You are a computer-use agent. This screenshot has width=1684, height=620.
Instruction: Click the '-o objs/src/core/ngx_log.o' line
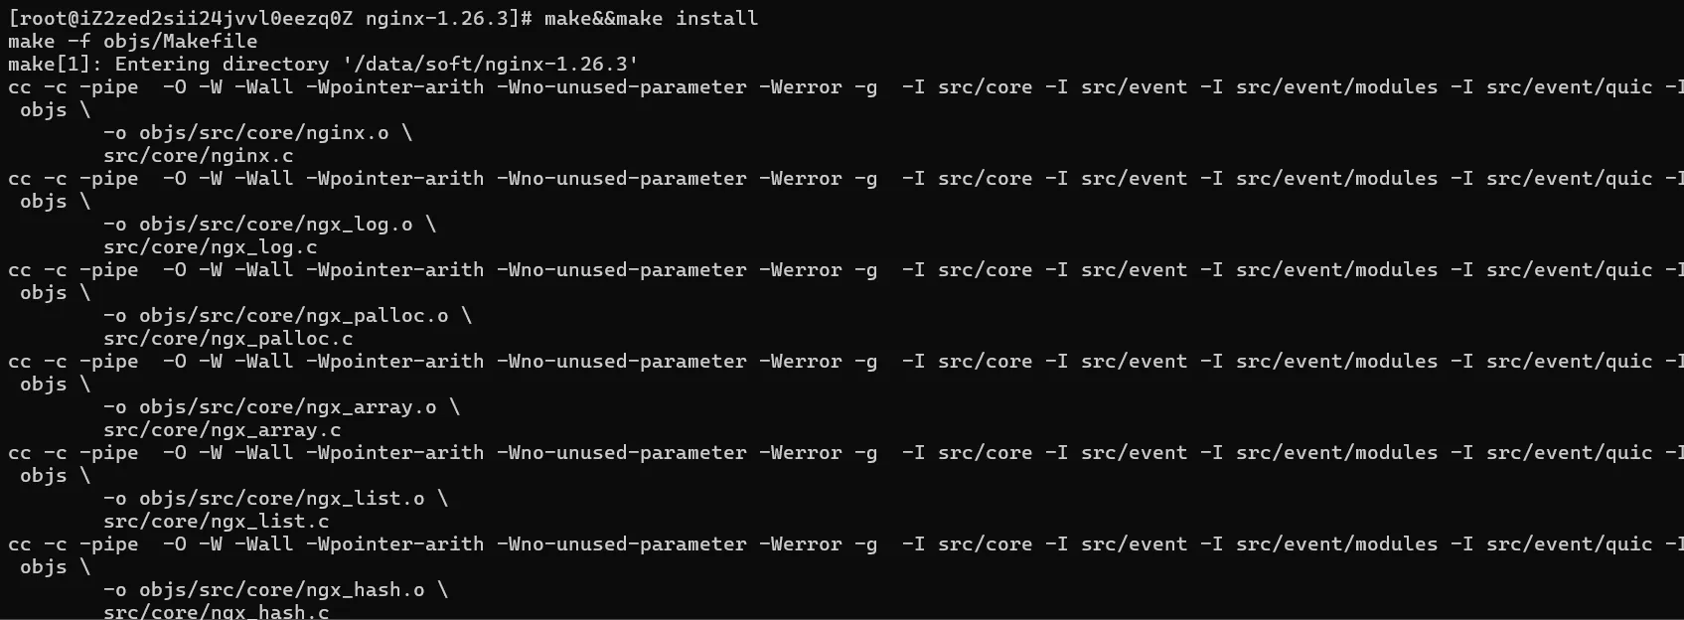pos(269,224)
